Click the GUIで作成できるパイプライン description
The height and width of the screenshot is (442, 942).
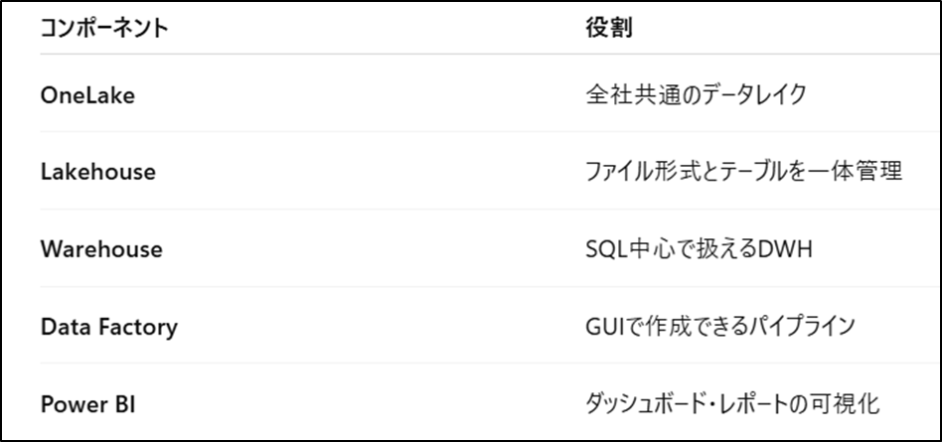(720, 327)
